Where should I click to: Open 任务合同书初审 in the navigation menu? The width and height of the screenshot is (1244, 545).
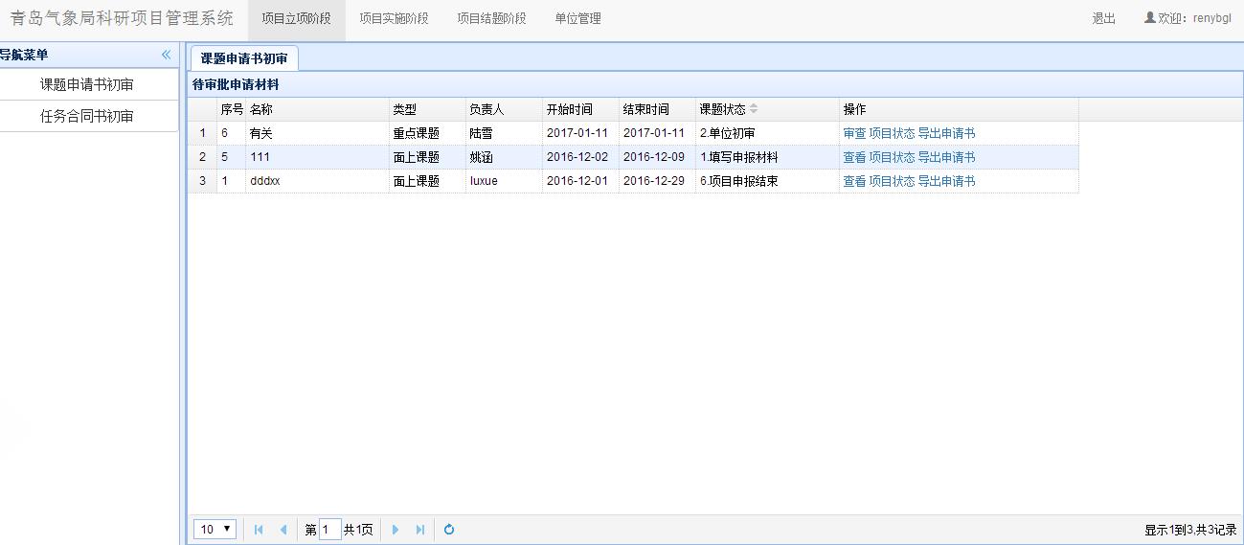coord(87,117)
